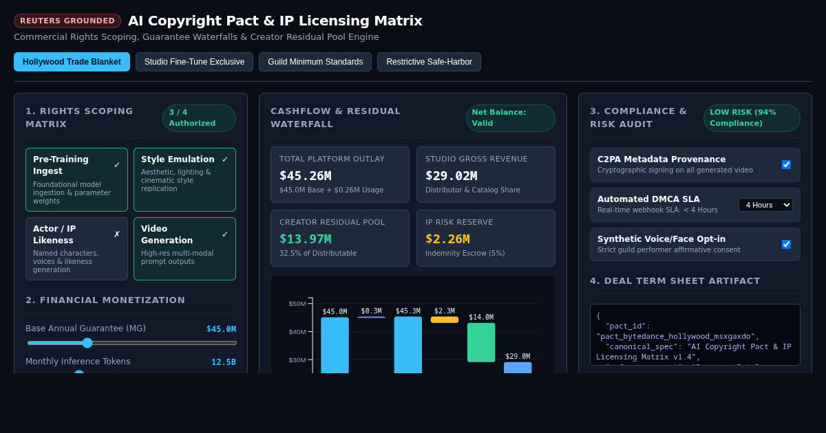Click the "3. Compliance & Risk Audit" heading
This screenshot has height=433, width=826.
639,118
